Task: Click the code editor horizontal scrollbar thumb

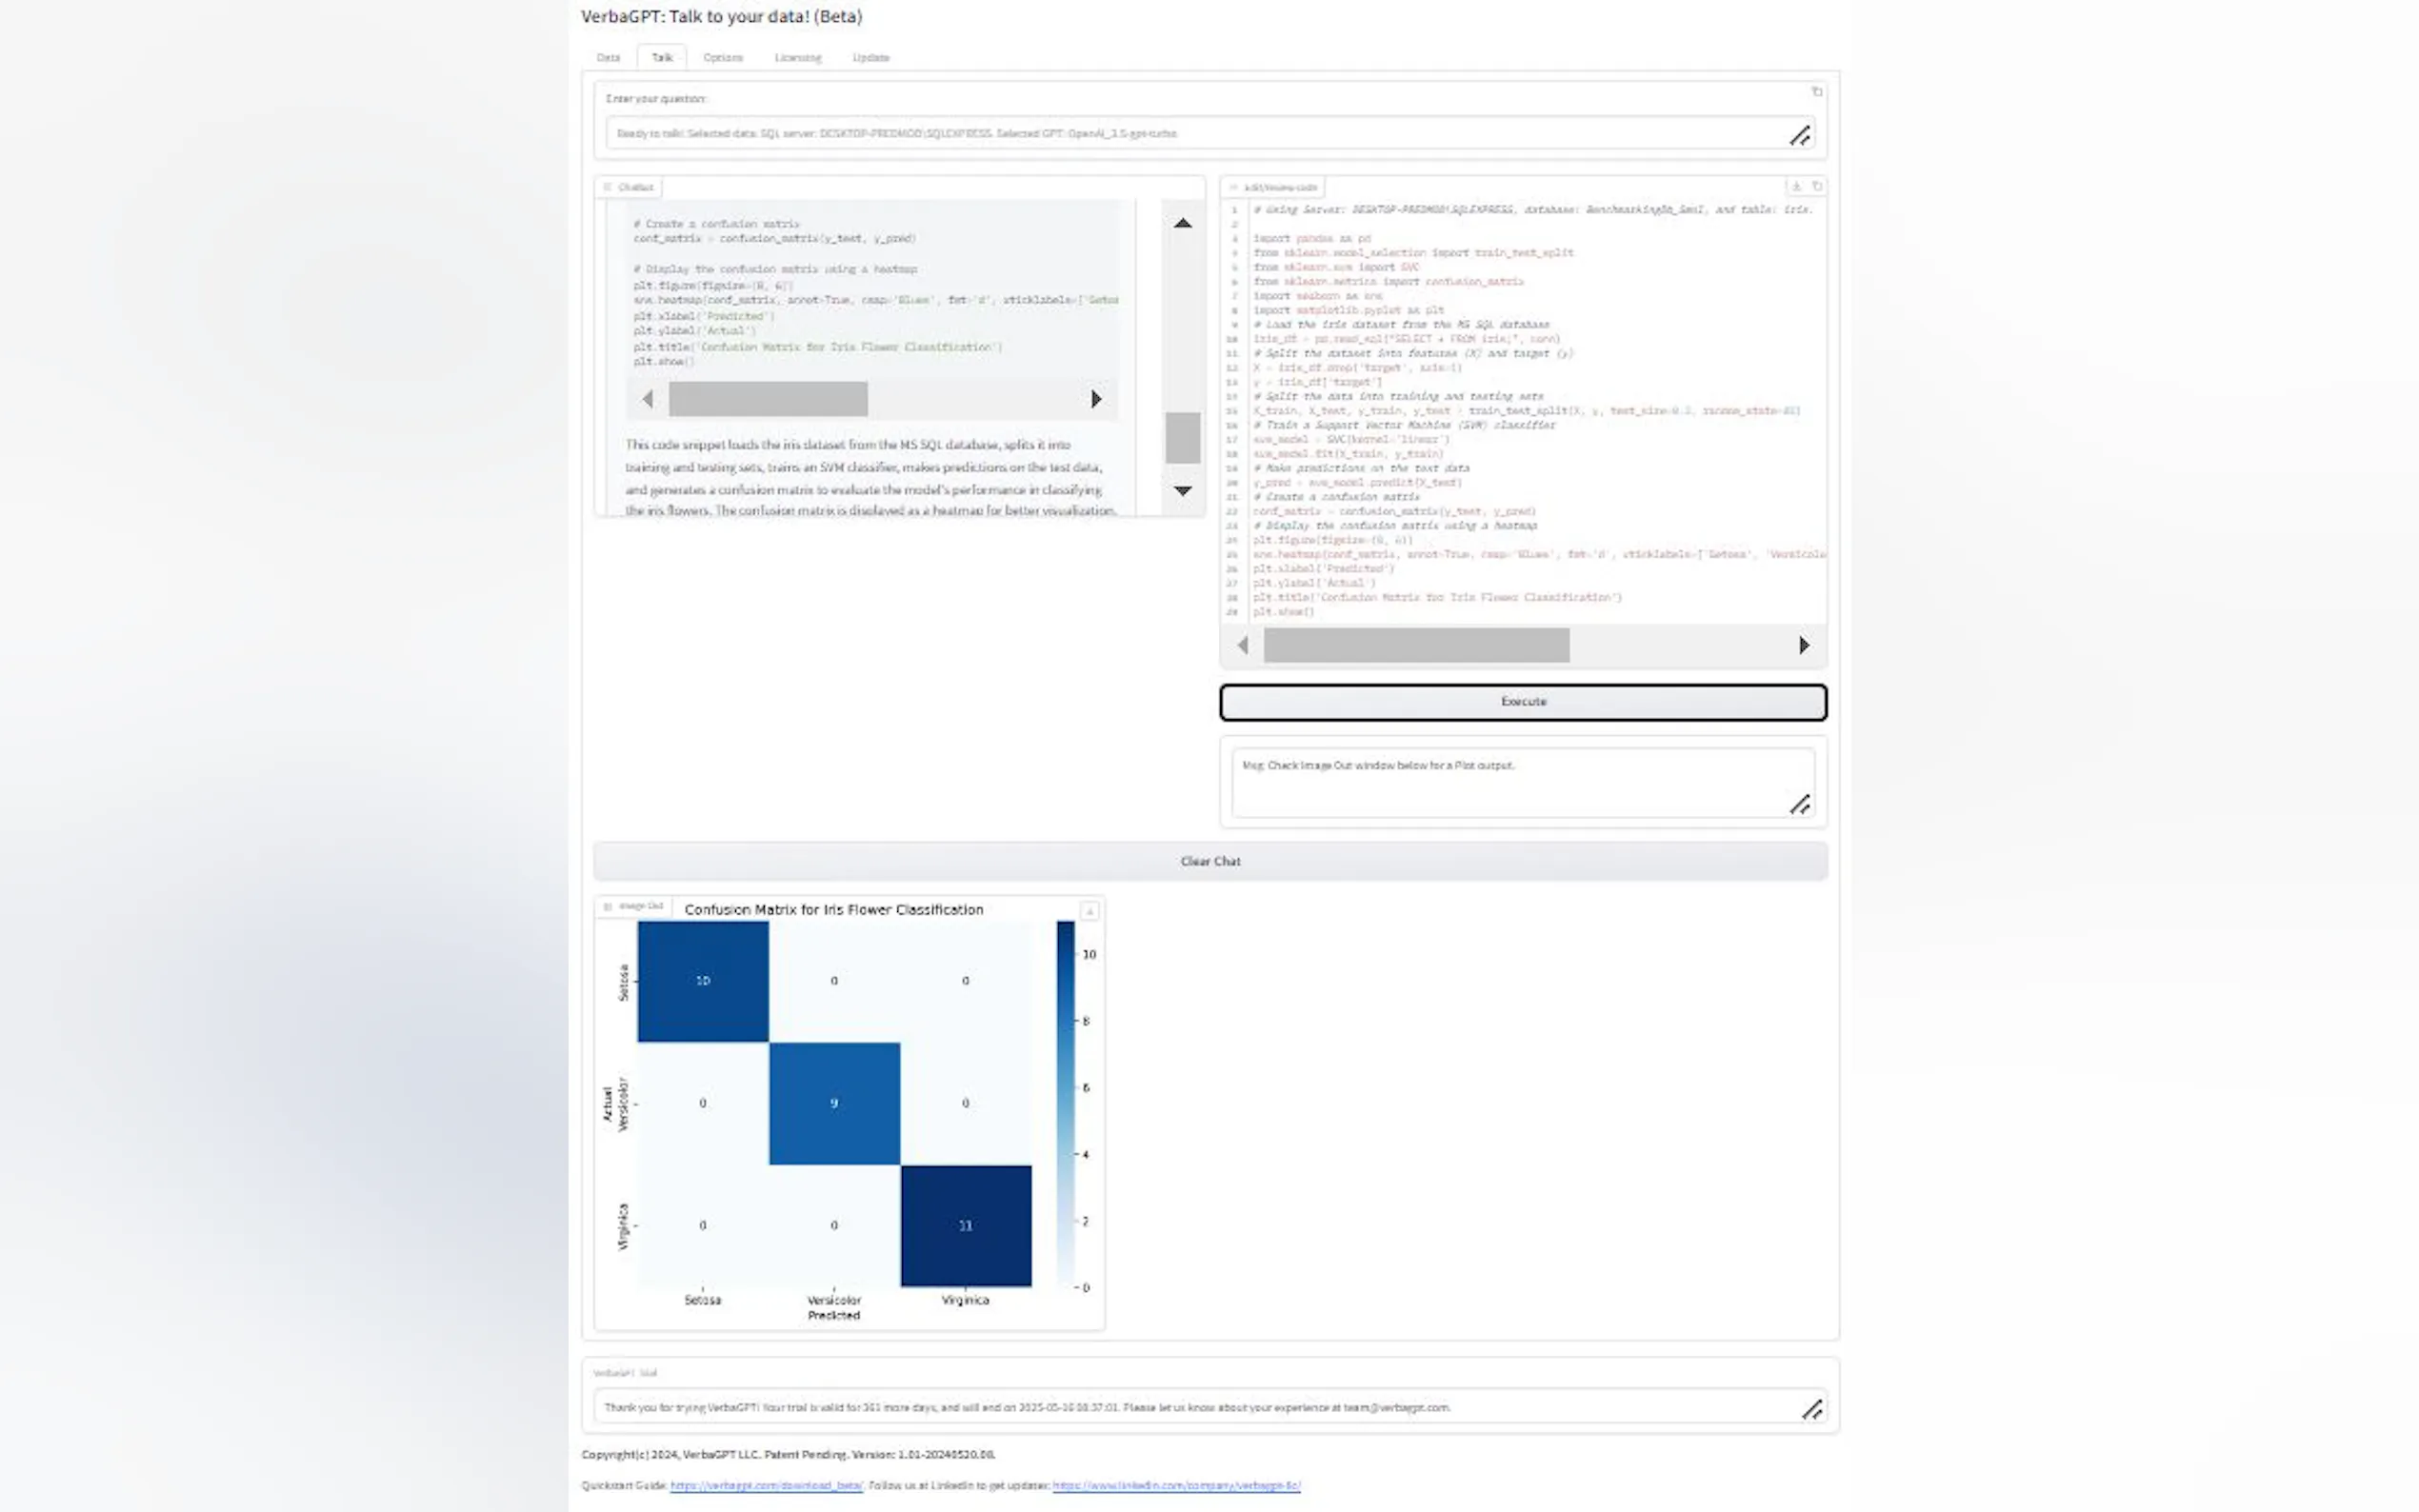Action: pos(1416,645)
